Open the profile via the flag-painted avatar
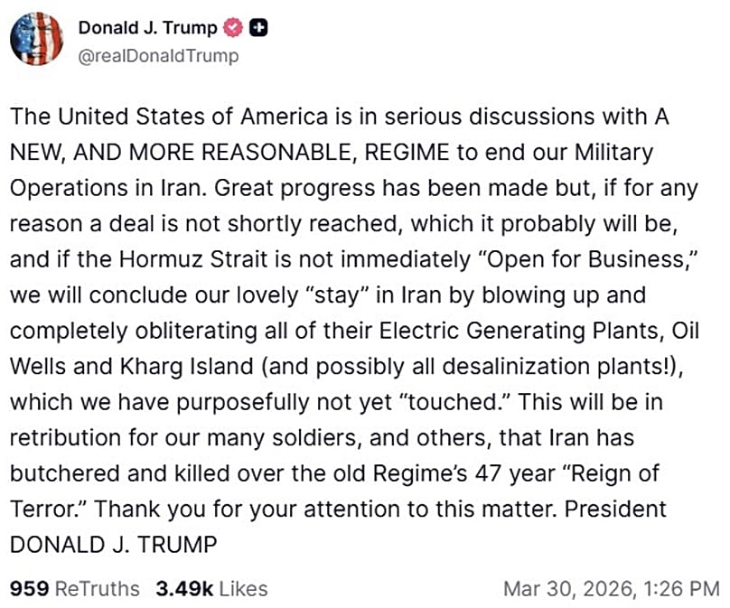The width and height of the screenshot is (730, 608). pos(34,38)
